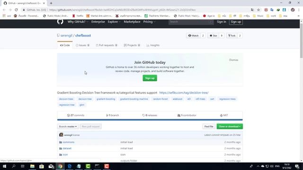Viewport: 303px width, 170px height.
Task: Click the browser back arrow
Action: tap(4, 10)
